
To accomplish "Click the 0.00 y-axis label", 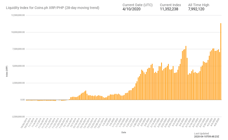I will point(23,100).
